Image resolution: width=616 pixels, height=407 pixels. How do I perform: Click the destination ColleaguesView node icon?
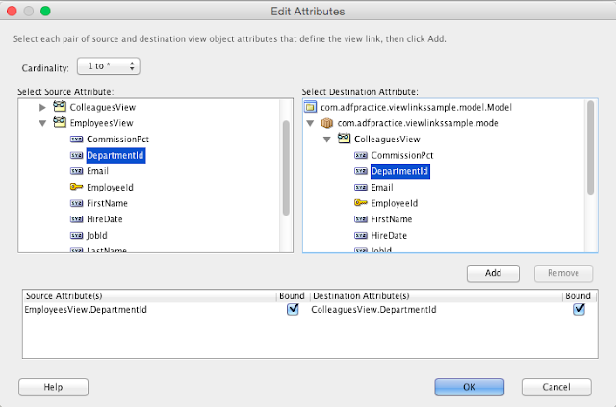pyautogui.click(x=344, y=140)
